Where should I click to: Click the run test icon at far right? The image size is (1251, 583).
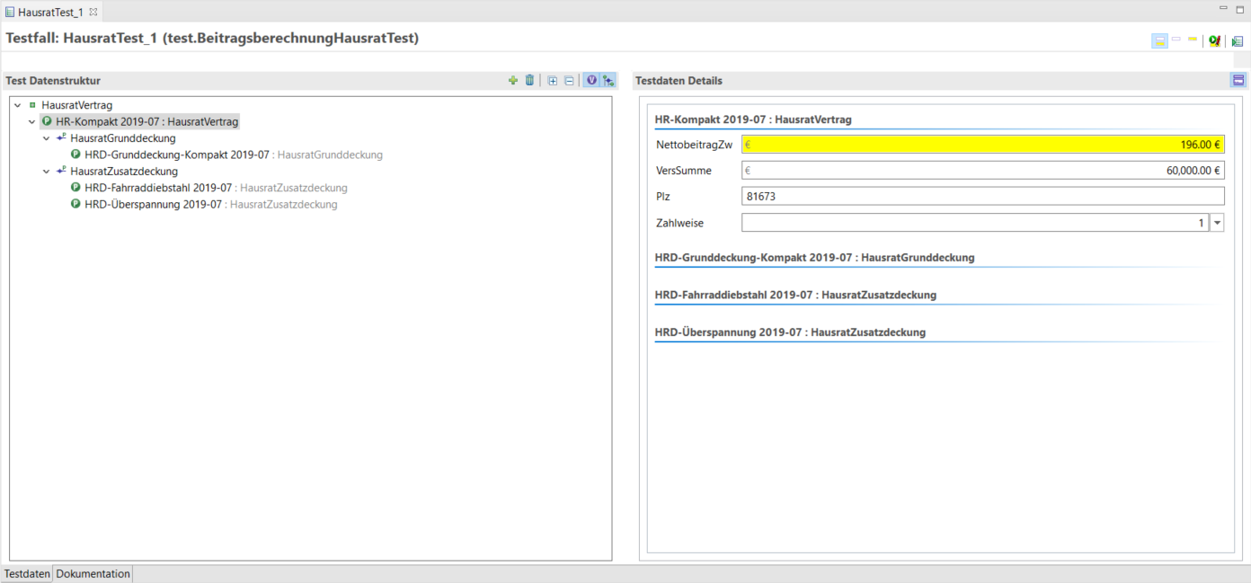tap(1238, 40)
